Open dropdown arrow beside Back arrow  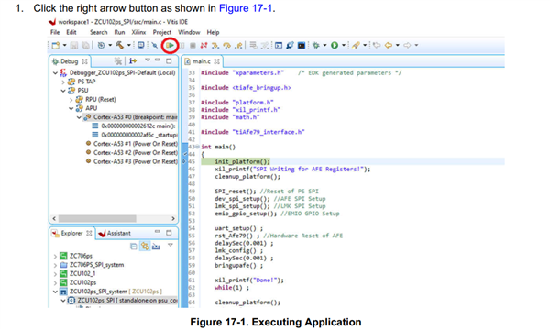[398, 45]
